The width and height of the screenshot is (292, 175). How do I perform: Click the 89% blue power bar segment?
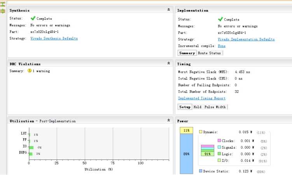(x=186, y=154)
